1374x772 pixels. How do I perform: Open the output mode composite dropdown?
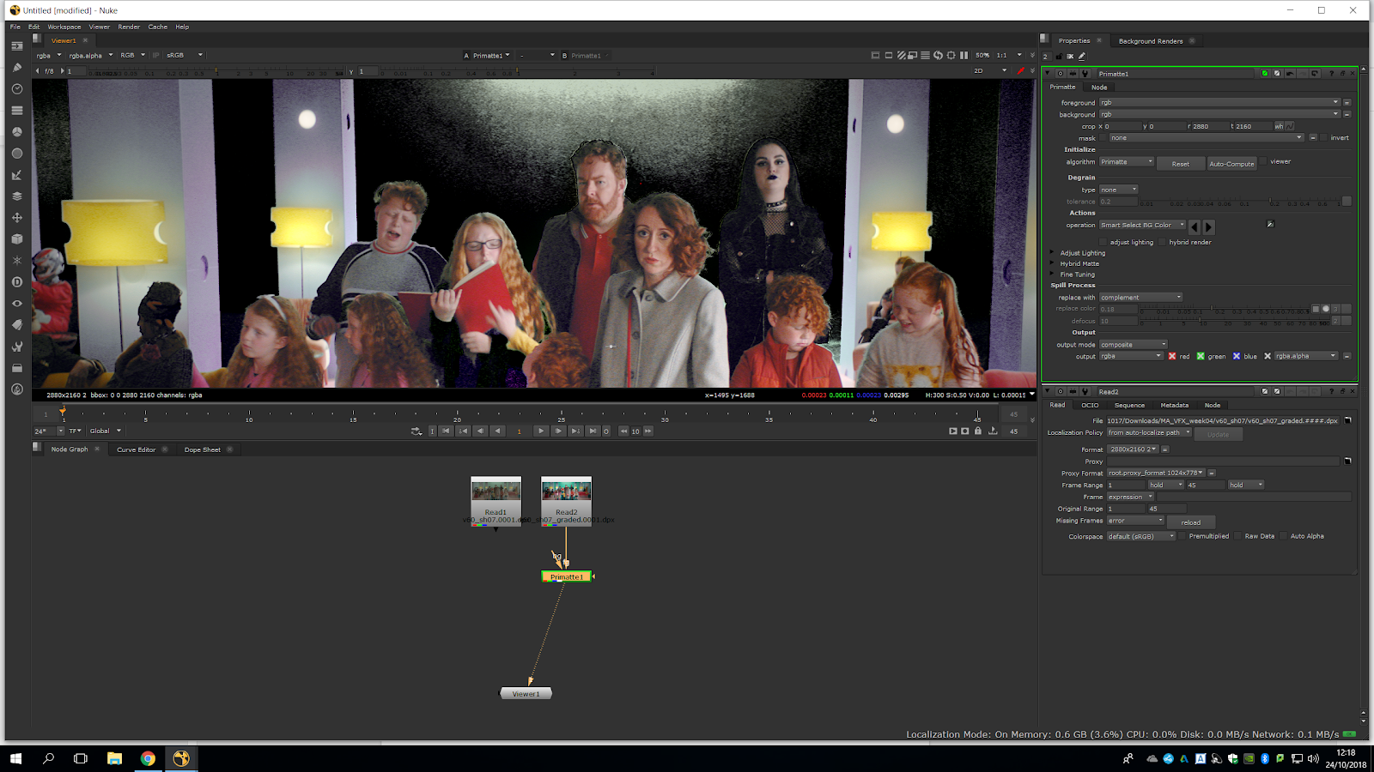click(x=1134, y=345)
